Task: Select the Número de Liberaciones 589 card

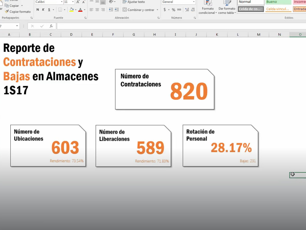Action: [133, 146]
